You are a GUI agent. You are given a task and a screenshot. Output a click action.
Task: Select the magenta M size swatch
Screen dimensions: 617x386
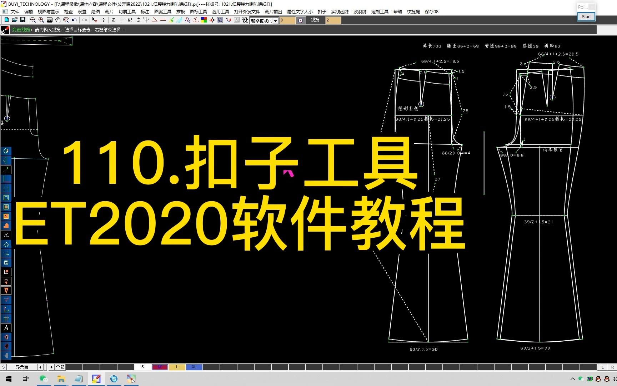[x=160, y=367]
